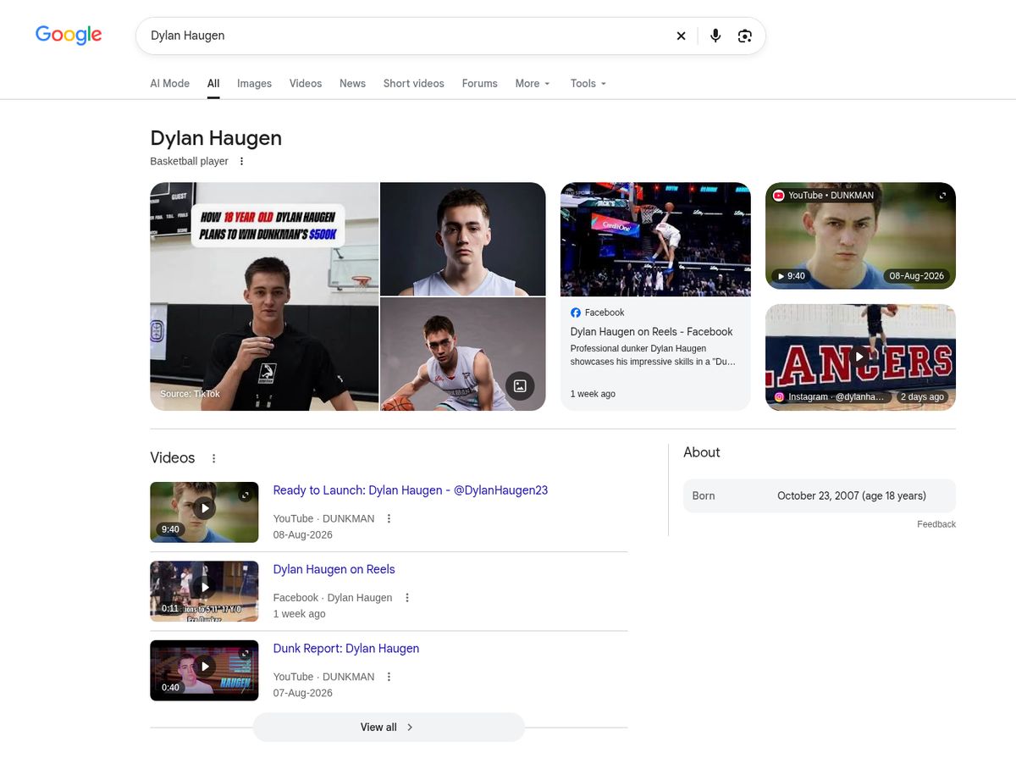Open options menu next to Videos heading
The height and width of the screenshot is (758, 1016).
point(214,458)
